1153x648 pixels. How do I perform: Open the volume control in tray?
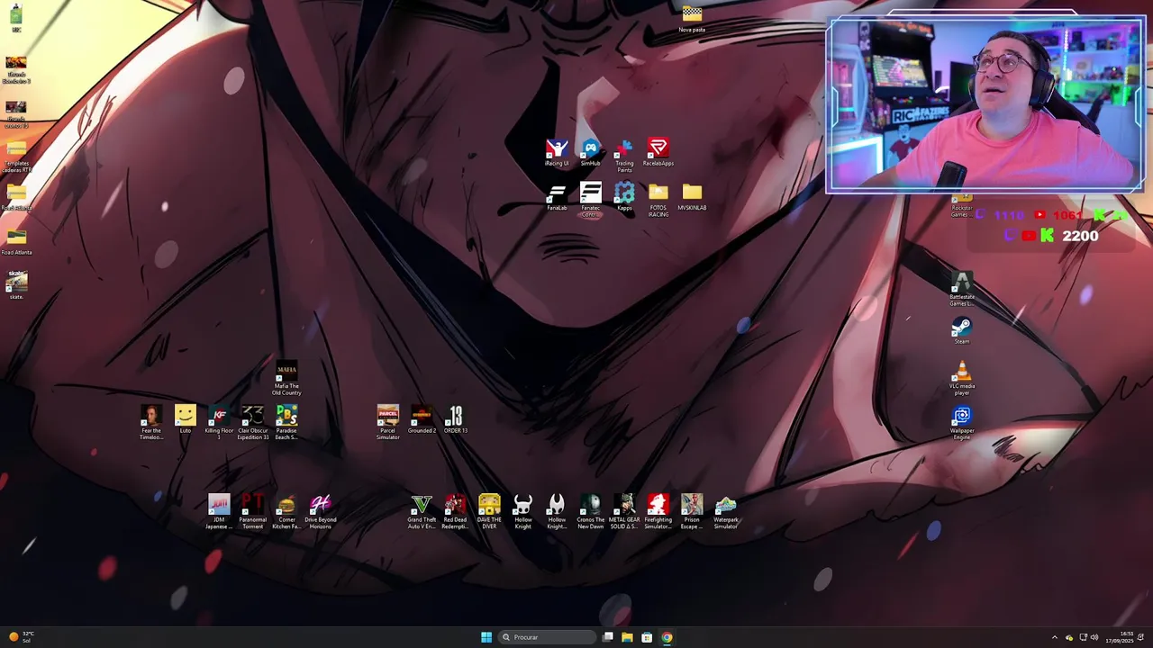(1094, 637)
